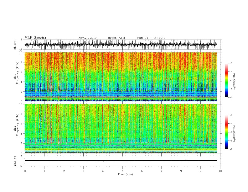The height and width of the screenshot is (192, 248).
Task: Click the "0" tick on the time axis
Action: (x=25, y=171)
